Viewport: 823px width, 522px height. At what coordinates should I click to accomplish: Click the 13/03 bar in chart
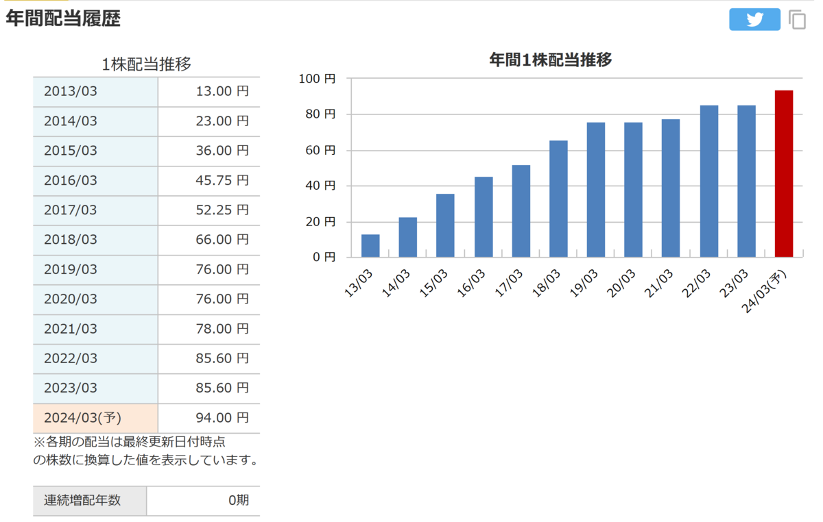(370, 246)
